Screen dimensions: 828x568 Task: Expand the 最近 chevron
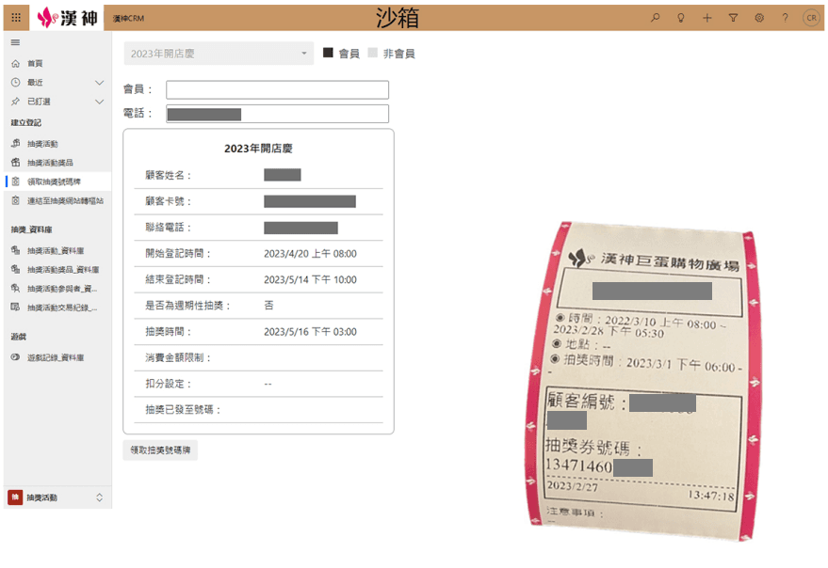tap(99, 82)
